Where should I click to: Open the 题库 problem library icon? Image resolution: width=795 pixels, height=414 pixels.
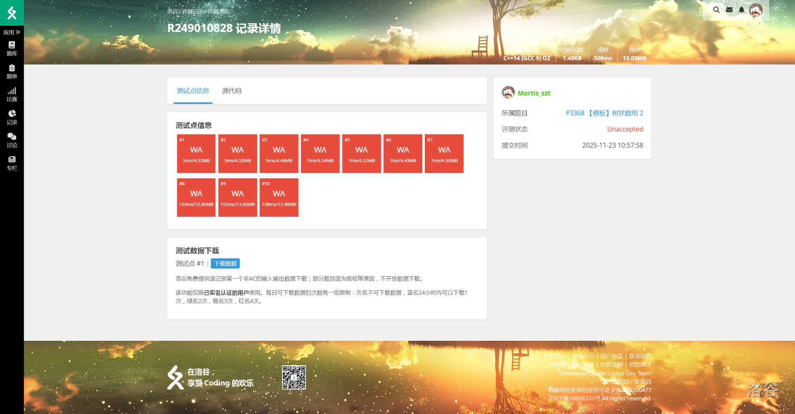(12, 48)
